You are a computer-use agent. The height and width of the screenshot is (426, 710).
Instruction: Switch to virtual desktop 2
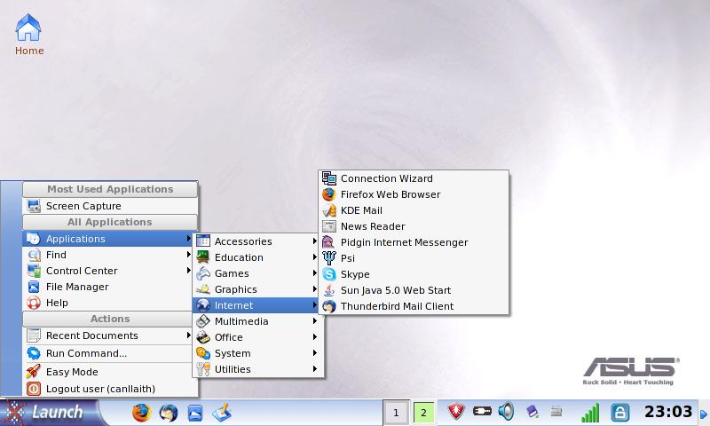(424, 413)
